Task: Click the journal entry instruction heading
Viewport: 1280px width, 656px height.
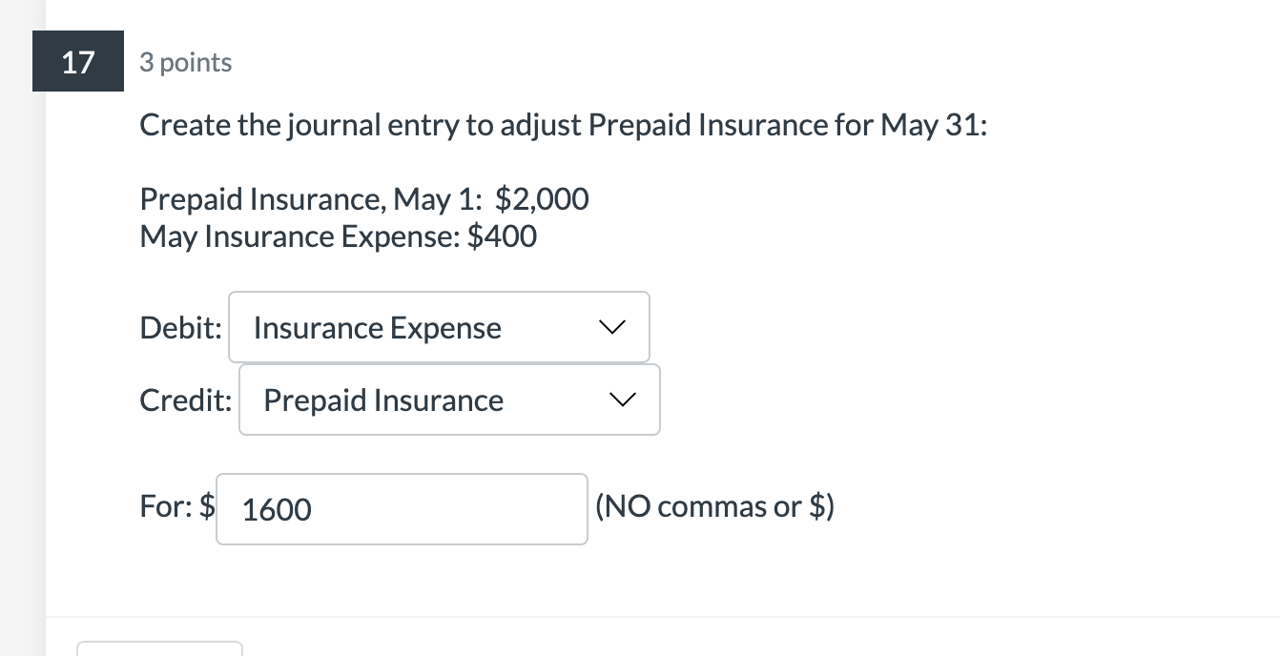Action: tap(563, 124)
